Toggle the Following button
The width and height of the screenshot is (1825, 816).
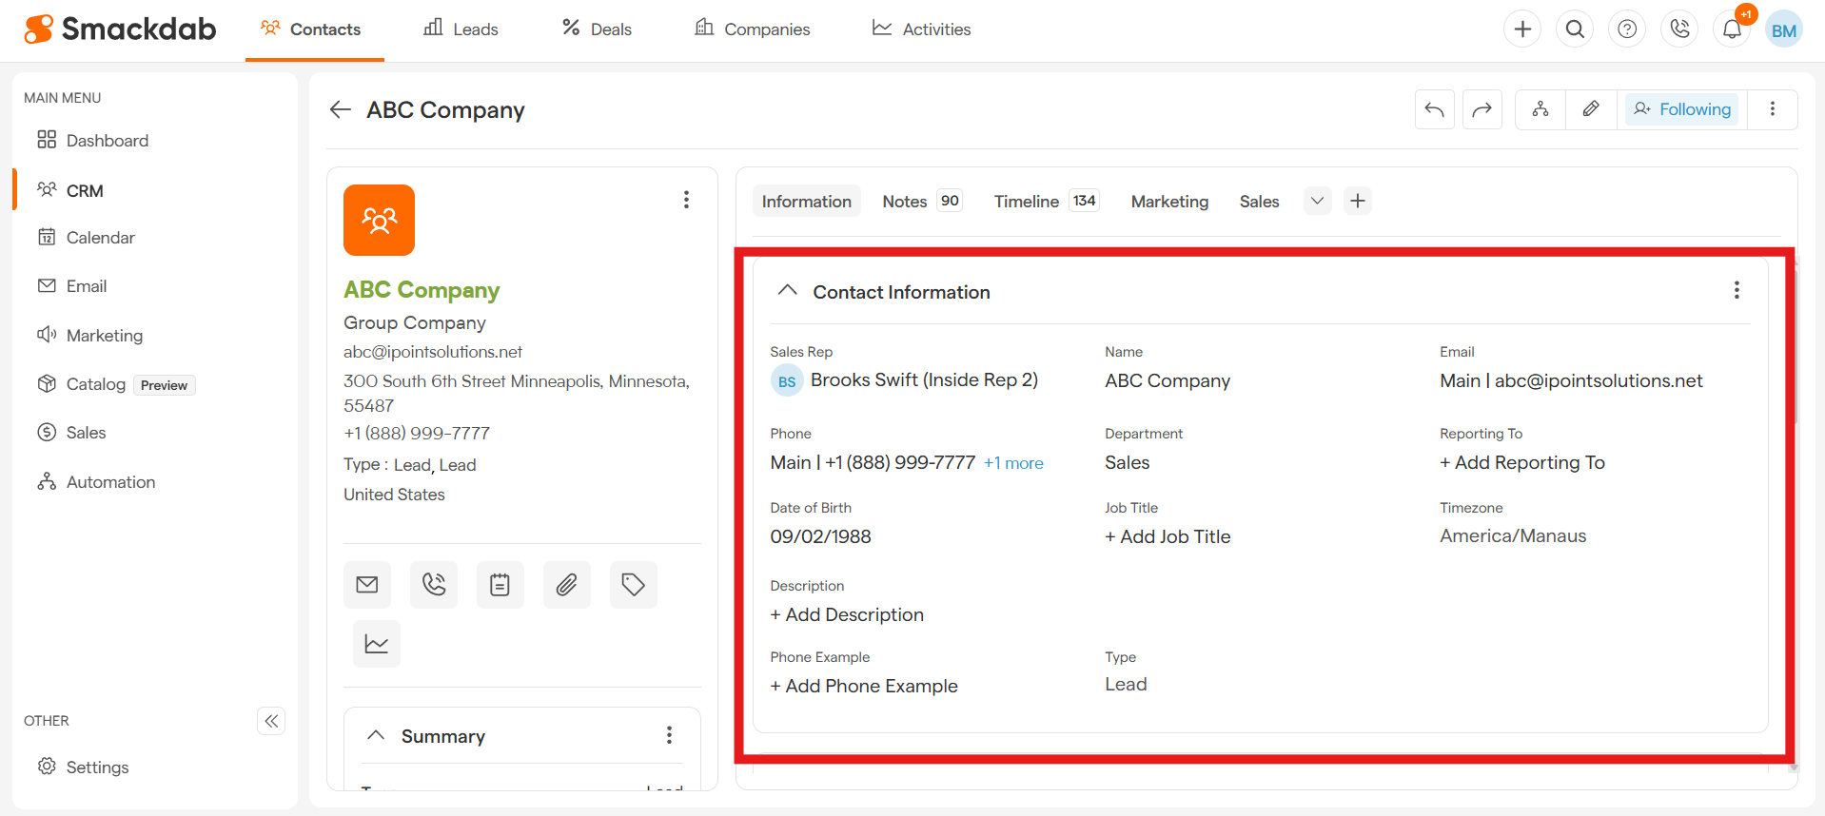click(1682, 109)
